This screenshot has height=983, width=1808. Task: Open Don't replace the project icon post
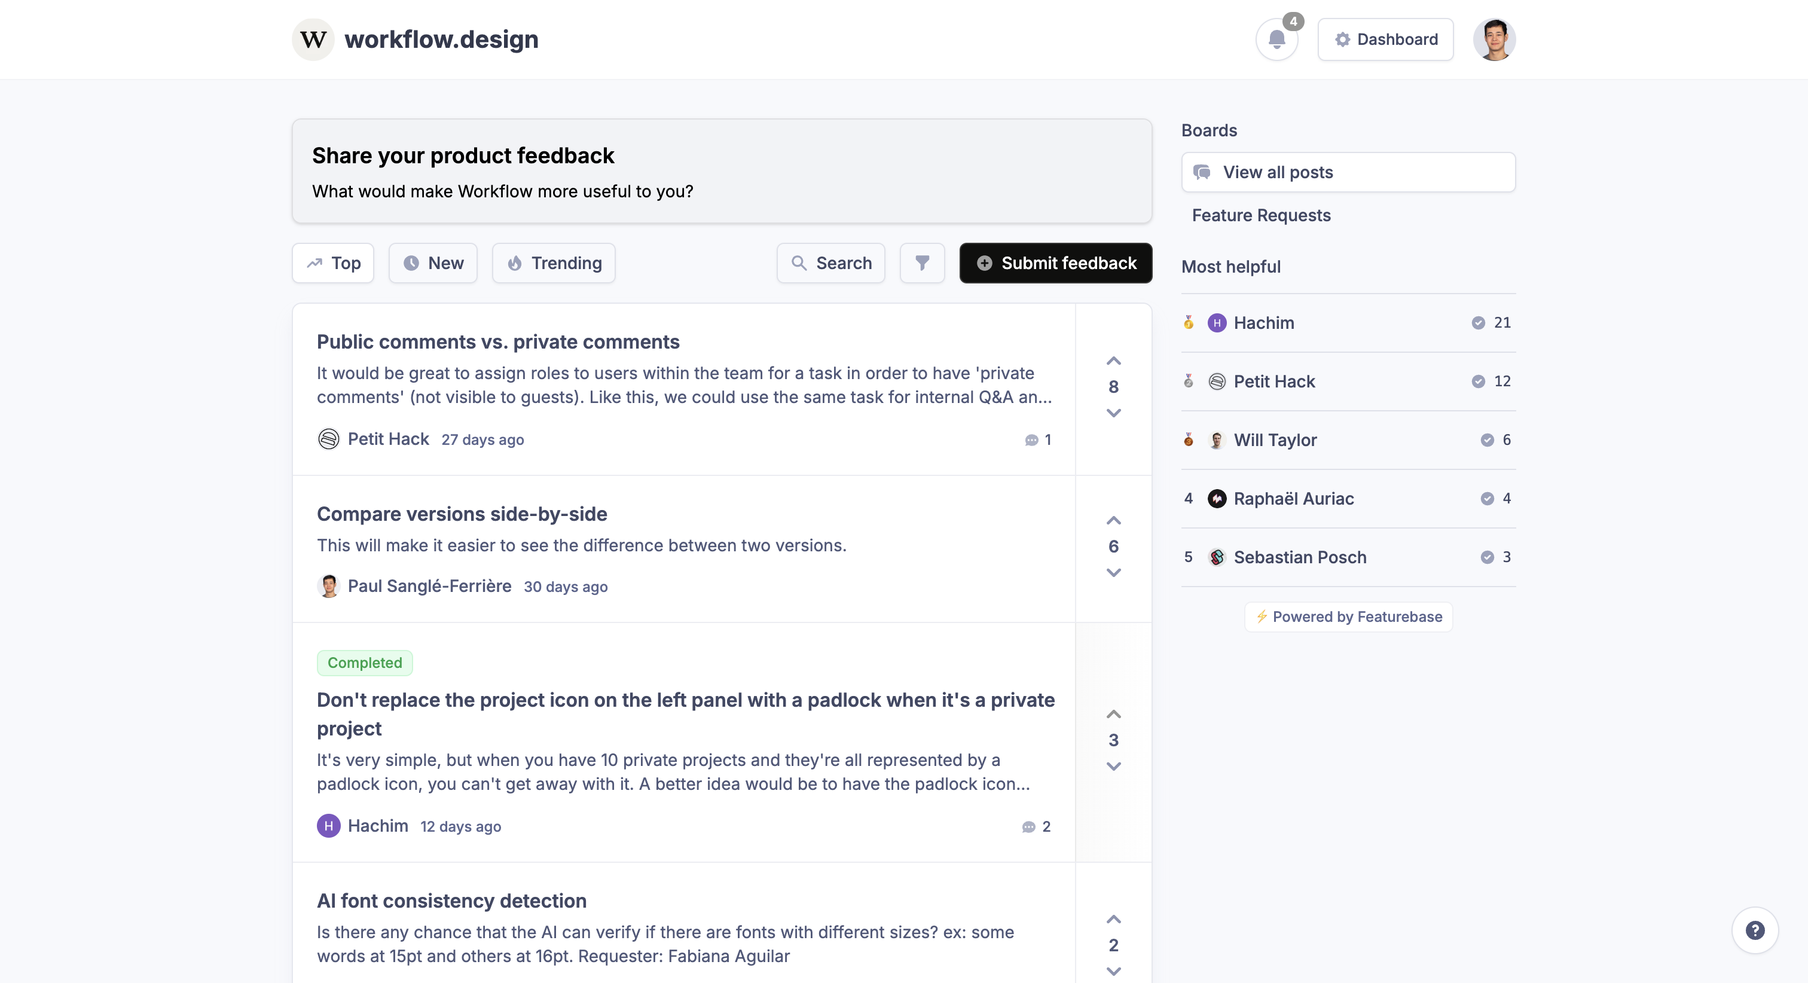point(686,713)
